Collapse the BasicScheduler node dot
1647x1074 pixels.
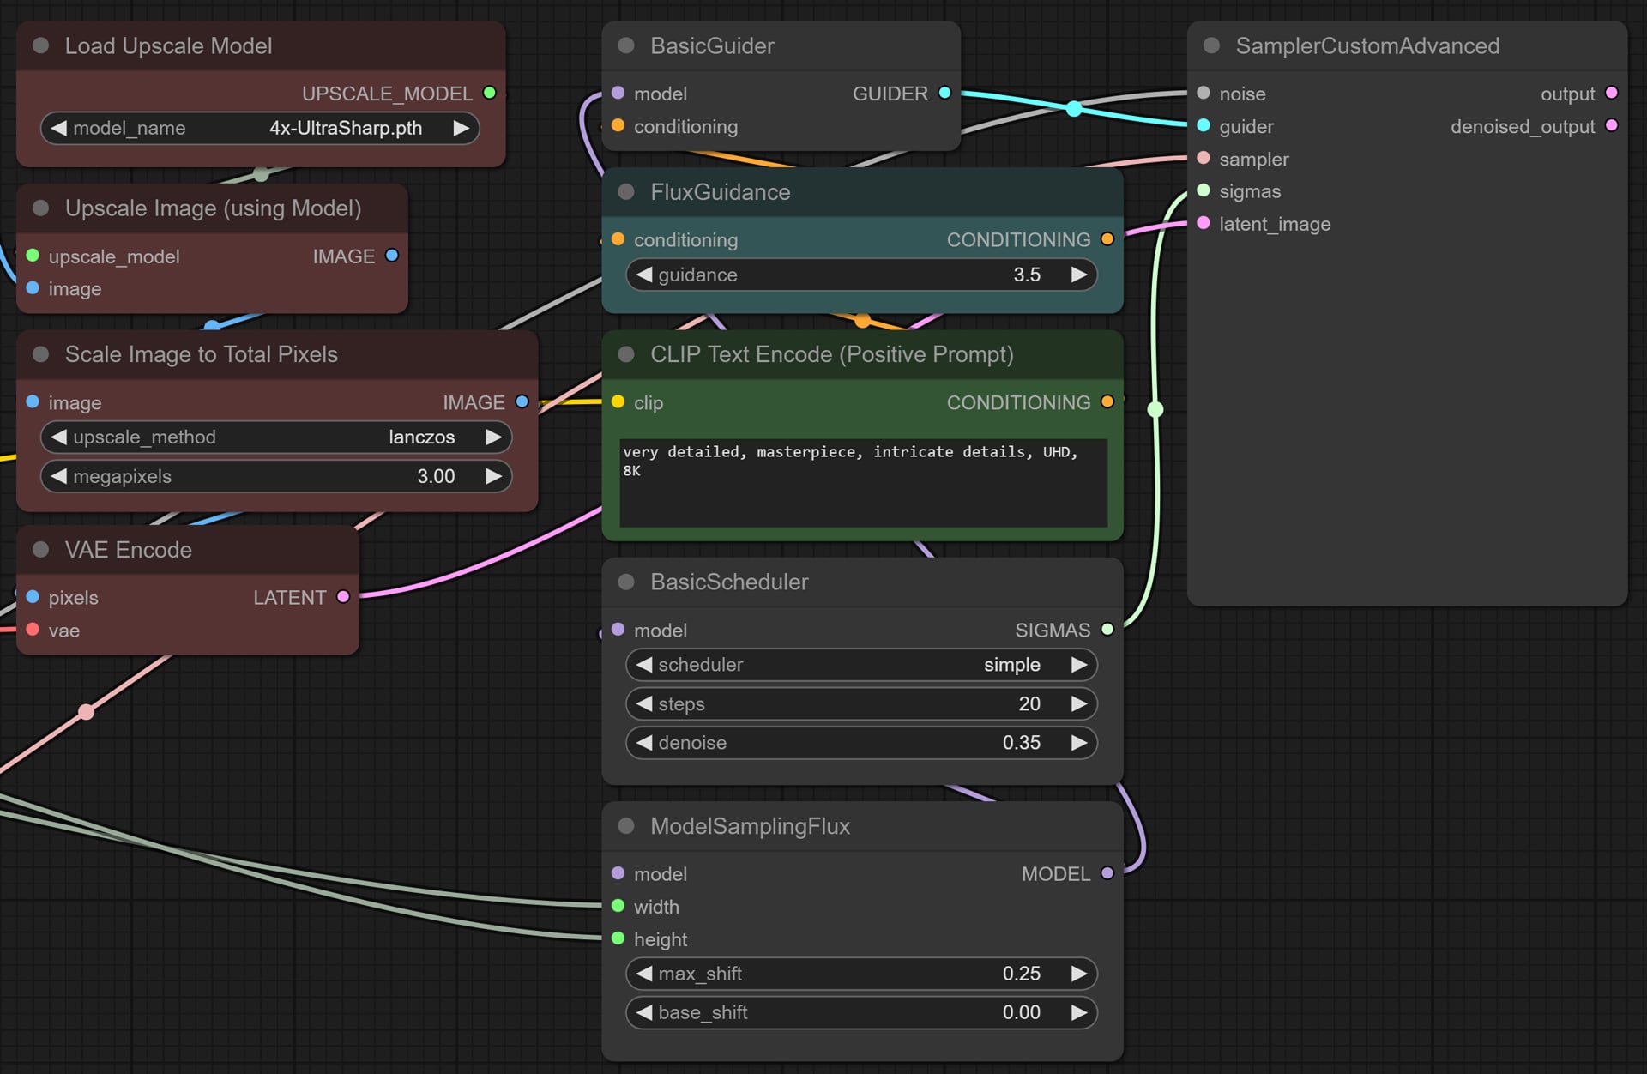pyautogui.click(x=626, y=582)
